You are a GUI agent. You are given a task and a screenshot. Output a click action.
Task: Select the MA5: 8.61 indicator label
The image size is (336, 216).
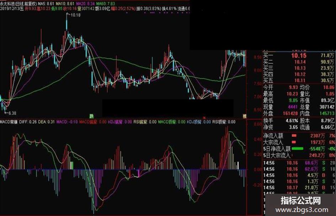pyautogui.click(x=46, y=4)
